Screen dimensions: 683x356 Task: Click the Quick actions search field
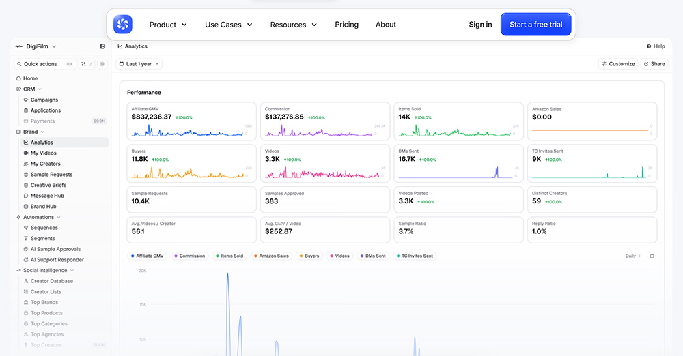click(45, 64)
